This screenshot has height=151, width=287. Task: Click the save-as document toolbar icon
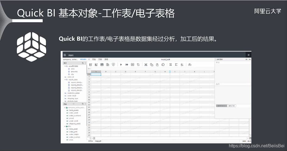pos(108,65)
